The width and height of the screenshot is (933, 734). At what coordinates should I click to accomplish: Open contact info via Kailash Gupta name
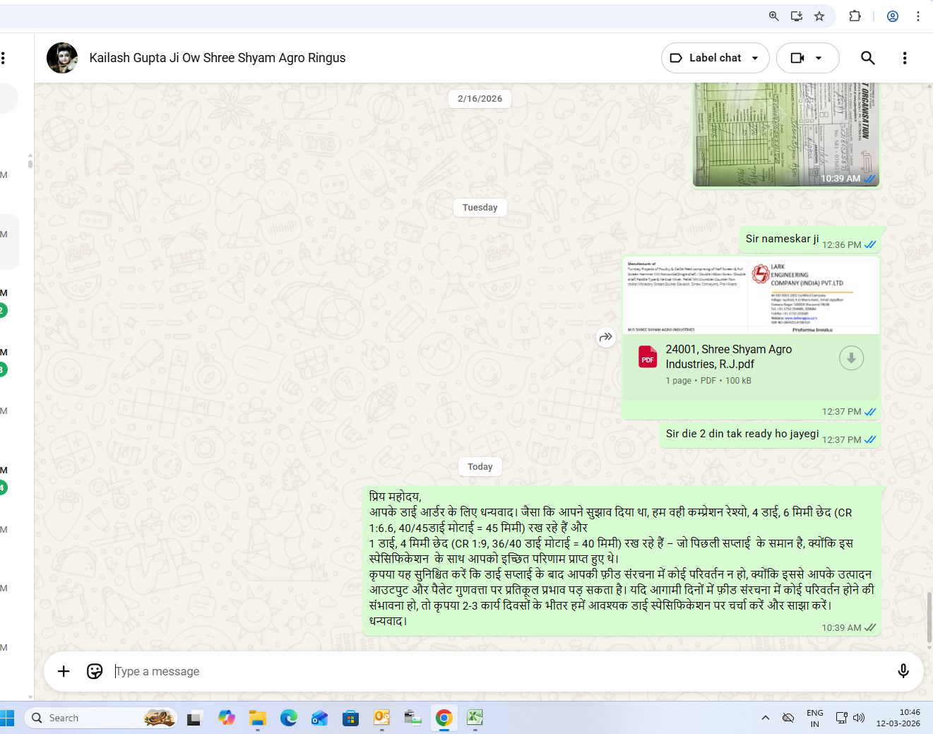(x=217, y=58)
